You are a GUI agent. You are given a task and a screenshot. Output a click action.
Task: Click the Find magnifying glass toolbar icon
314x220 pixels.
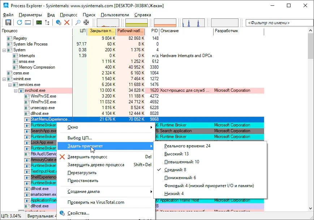pyautogui.click(x=78, y=22)
